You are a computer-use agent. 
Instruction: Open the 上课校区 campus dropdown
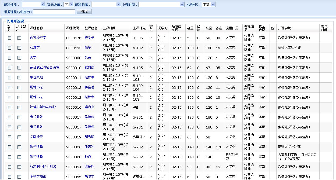208,4
